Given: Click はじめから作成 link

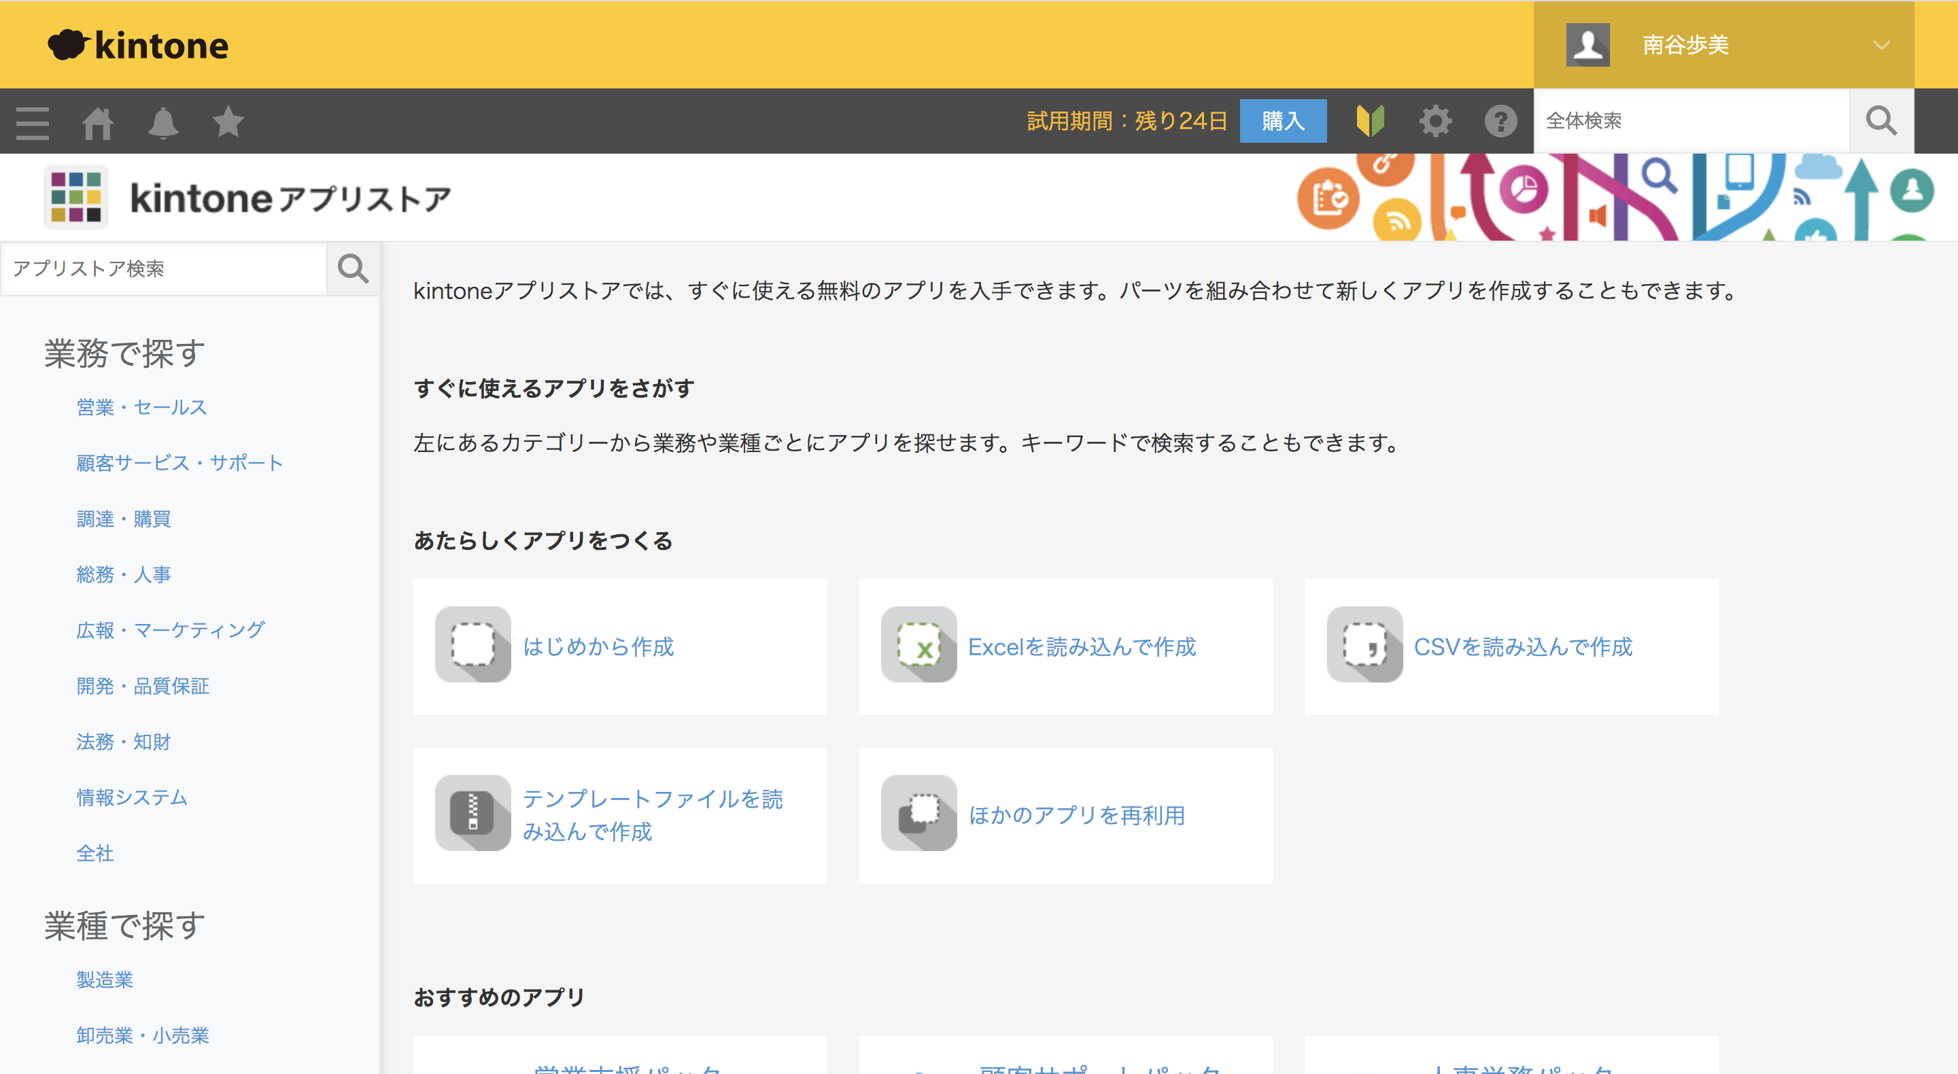Looking at the screenshot, I should coord(598,647).
